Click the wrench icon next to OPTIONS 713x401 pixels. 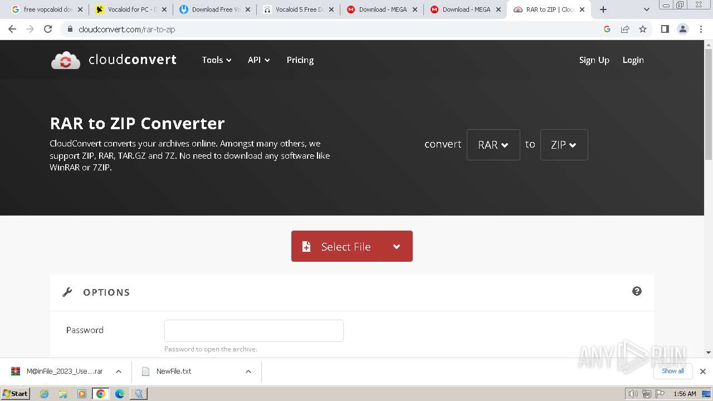pyautogui.click(x=67, y=292)
